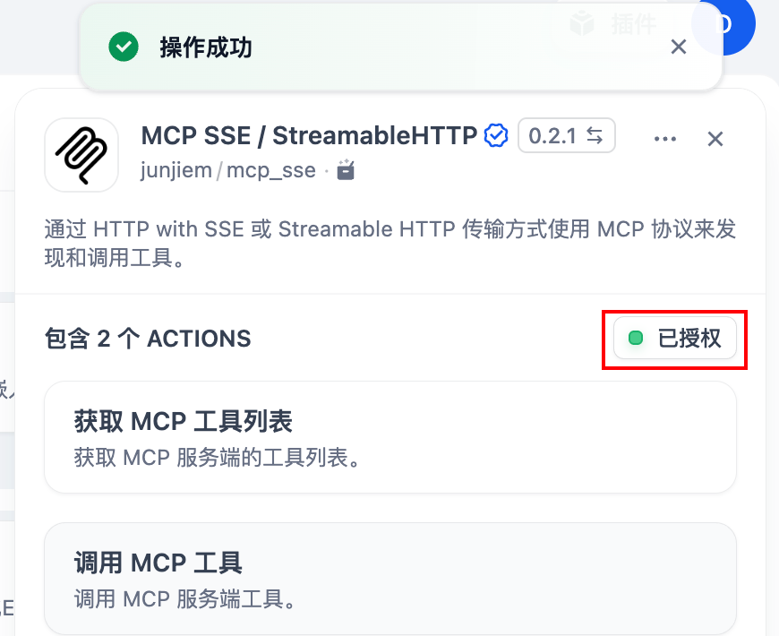
Task: Click the MCP SSE / StreamableHTTP title
Action: point(309,135)
